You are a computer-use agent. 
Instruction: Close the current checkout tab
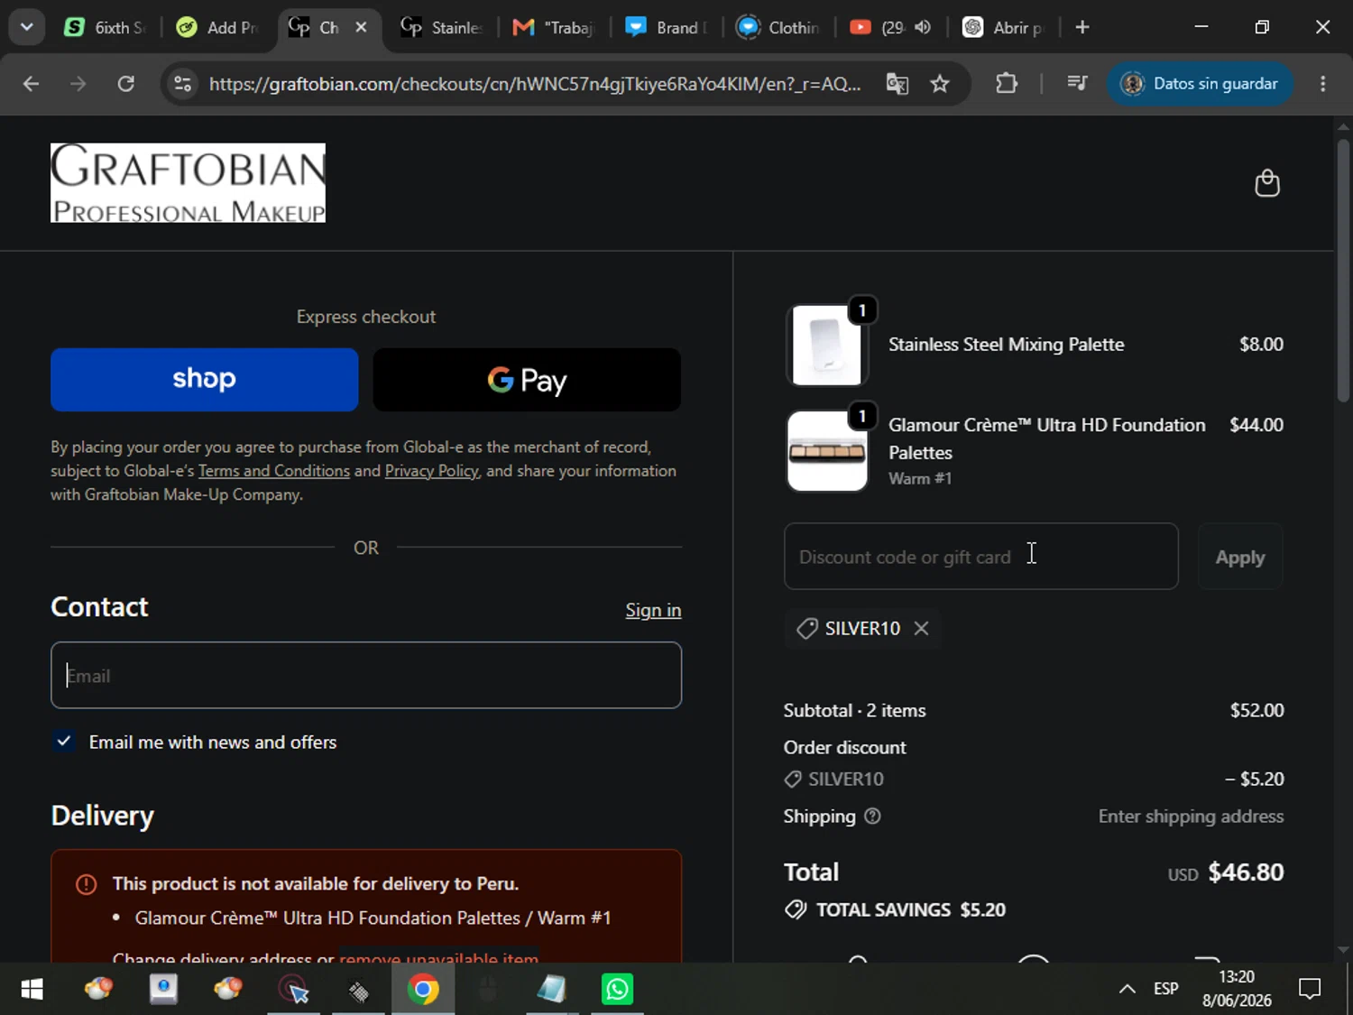[x=361, y=28]
